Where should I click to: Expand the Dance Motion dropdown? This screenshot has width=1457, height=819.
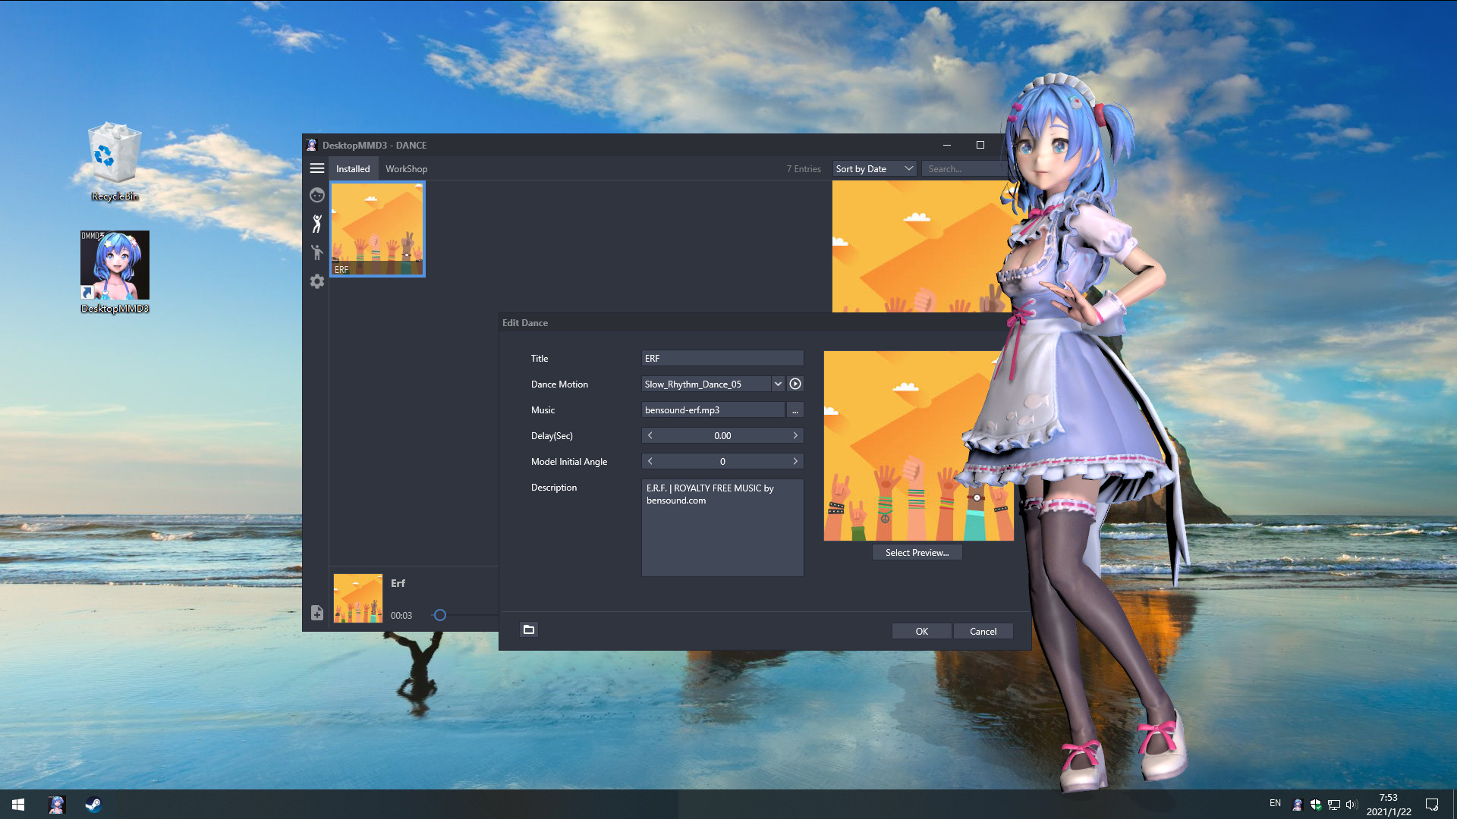click(x=778, y=384)
